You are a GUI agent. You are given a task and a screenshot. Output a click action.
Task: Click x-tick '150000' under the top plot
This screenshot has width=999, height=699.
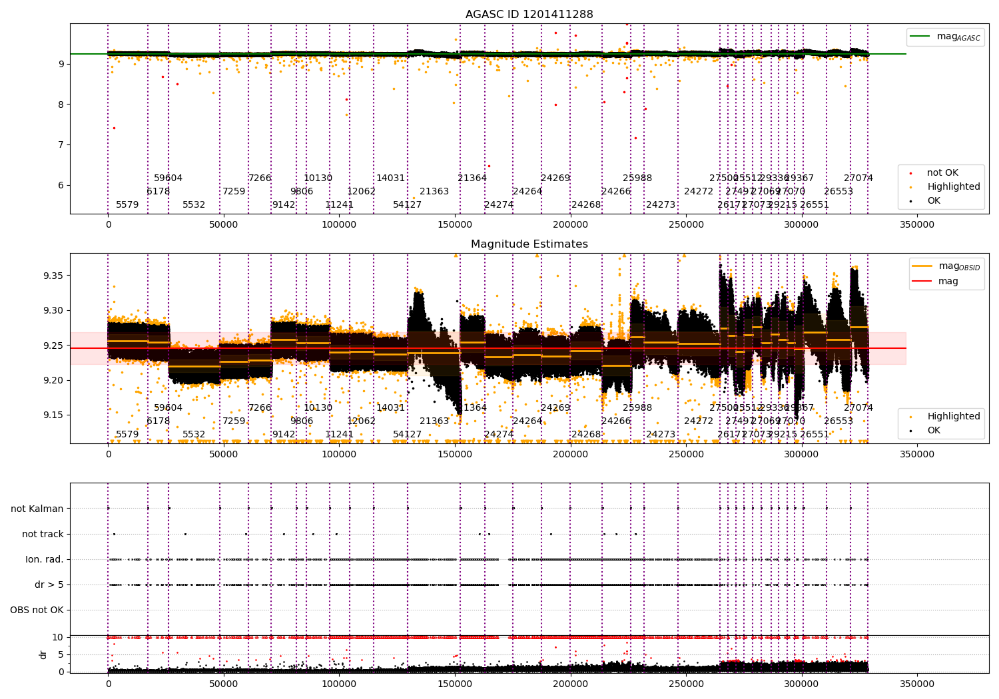455,225
